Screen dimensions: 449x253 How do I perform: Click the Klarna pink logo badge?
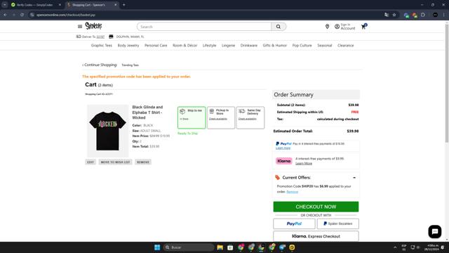point(283,161)
